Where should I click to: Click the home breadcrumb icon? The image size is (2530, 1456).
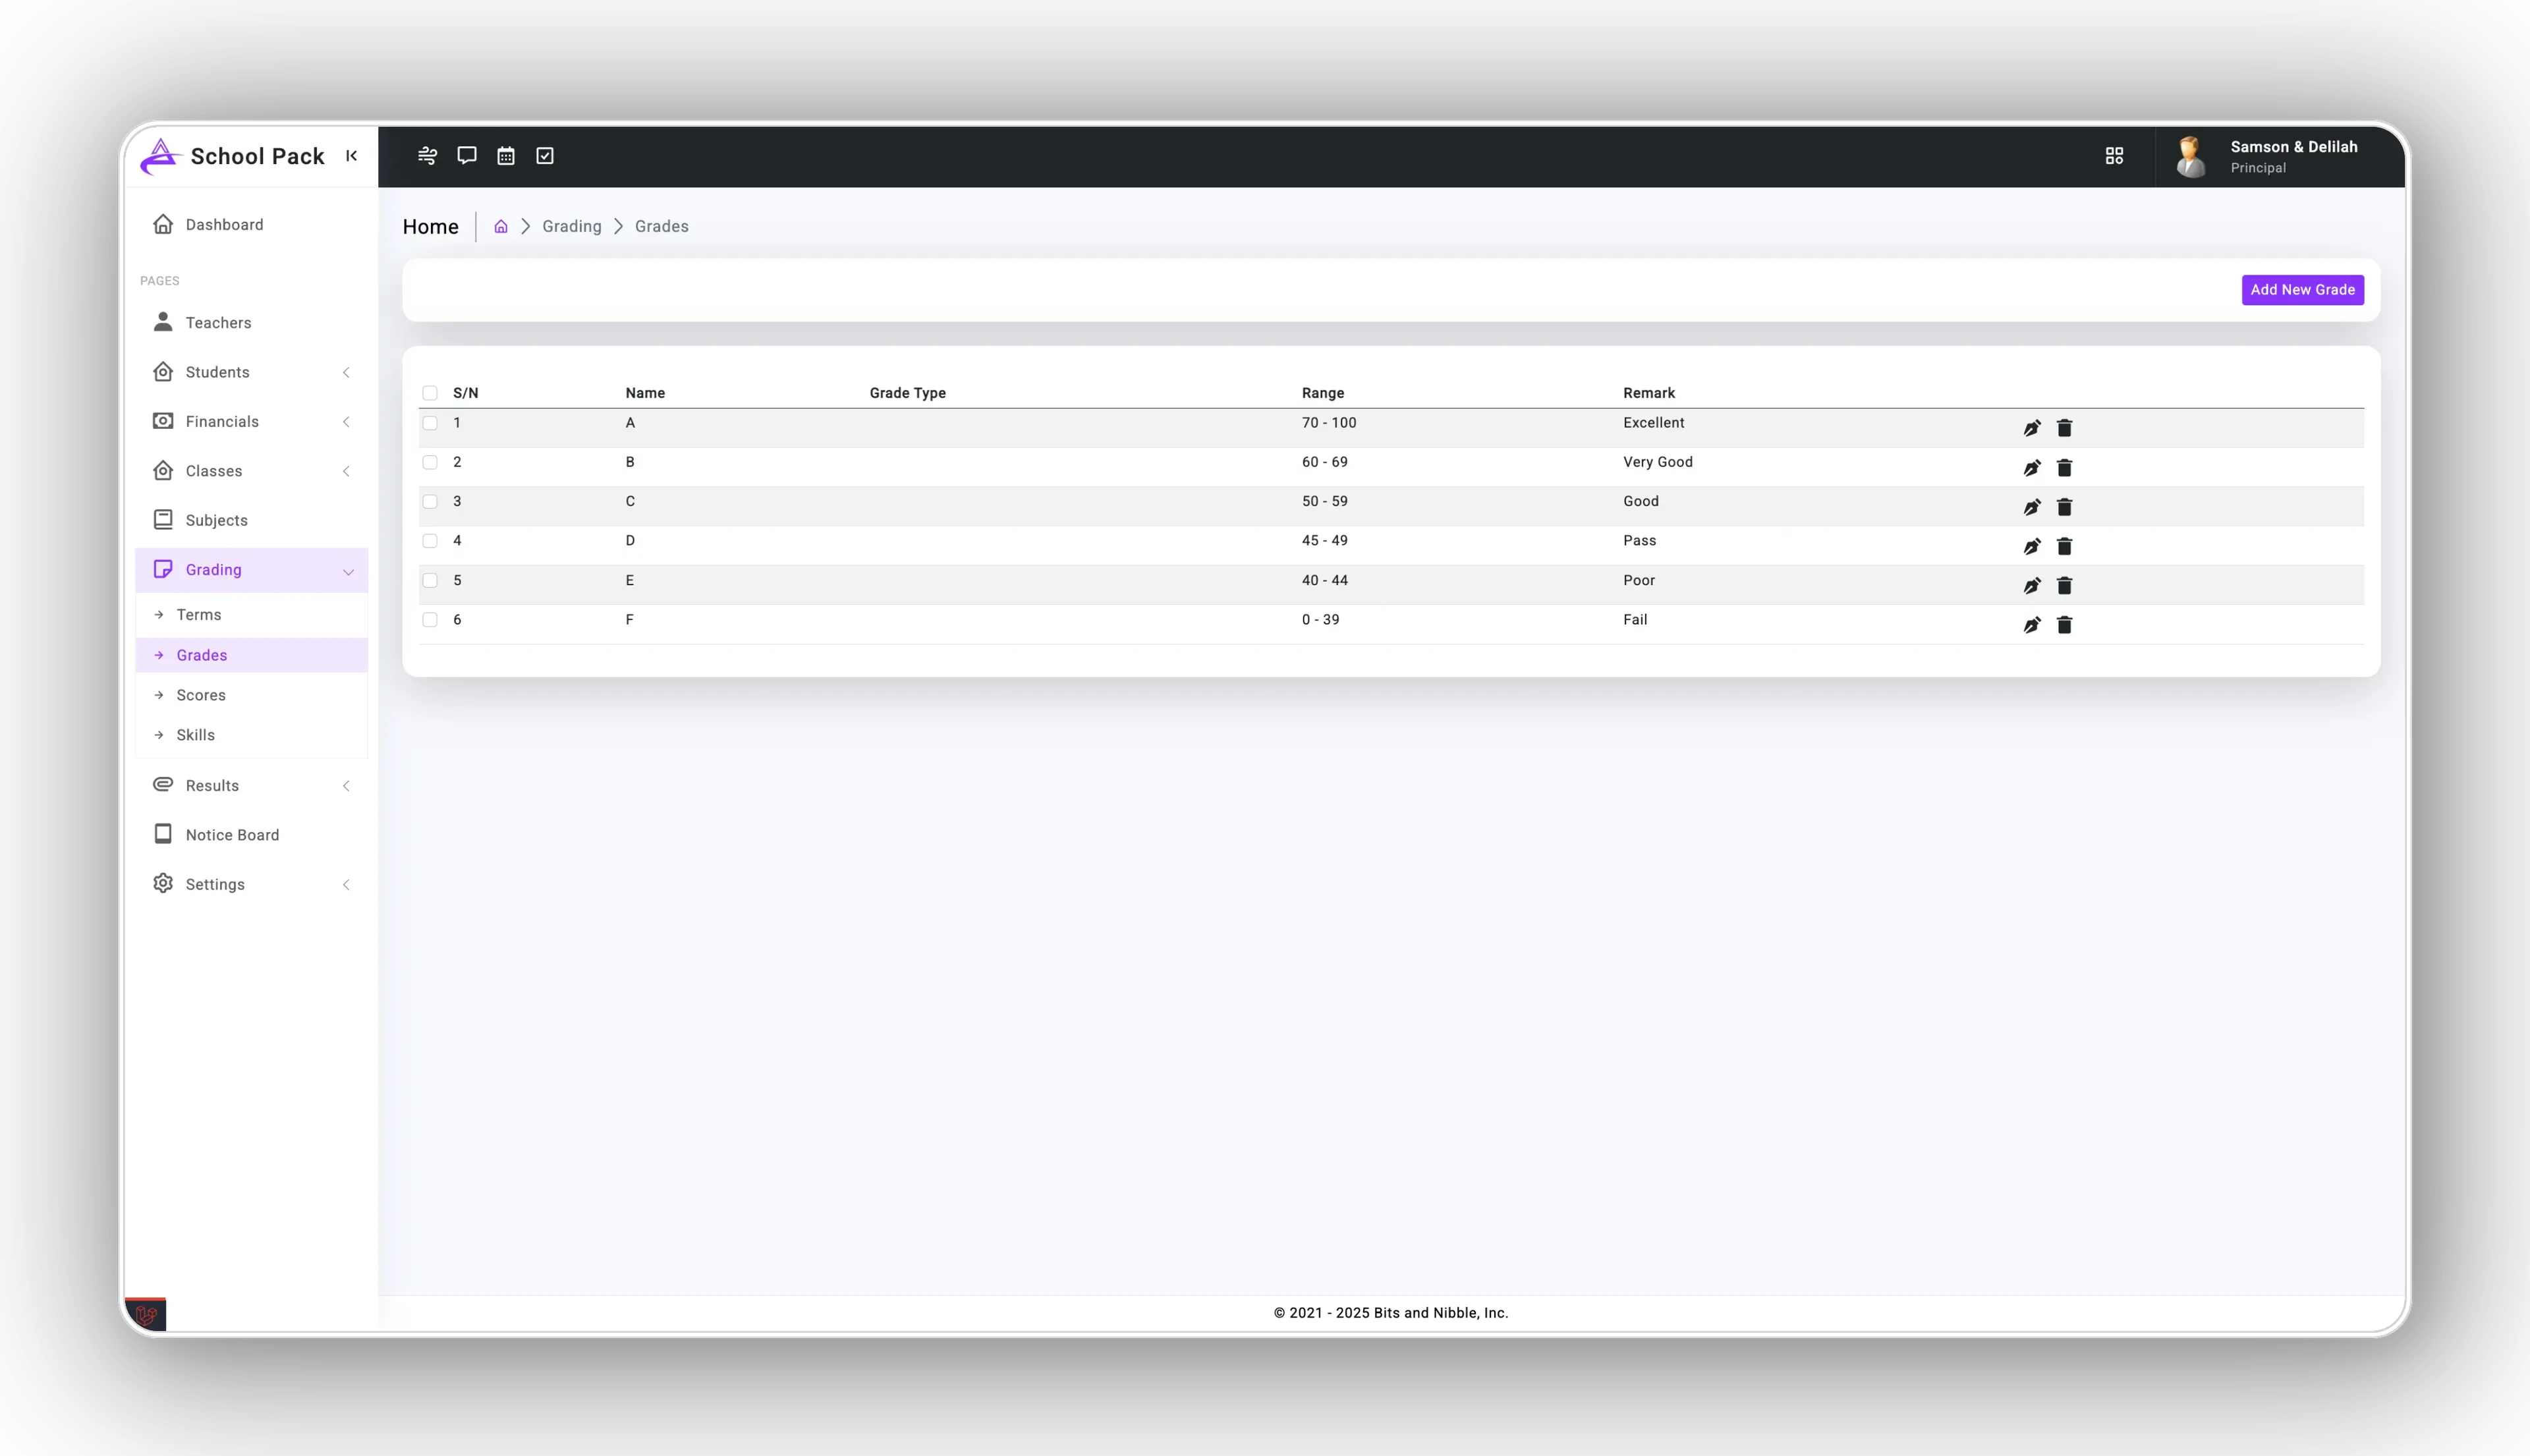tap(501, 227)
